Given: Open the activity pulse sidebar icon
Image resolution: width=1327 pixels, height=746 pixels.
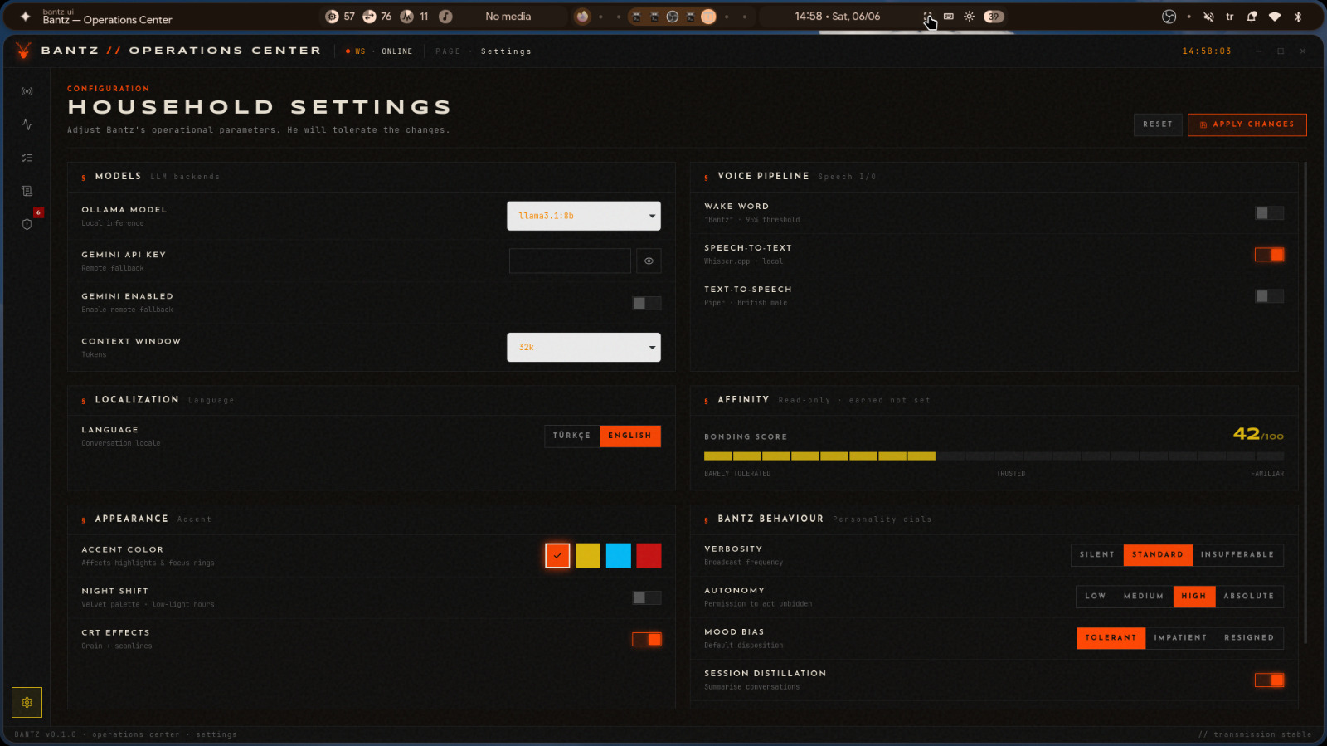Looking at the screenshot, I should click(x=27, y=124).
